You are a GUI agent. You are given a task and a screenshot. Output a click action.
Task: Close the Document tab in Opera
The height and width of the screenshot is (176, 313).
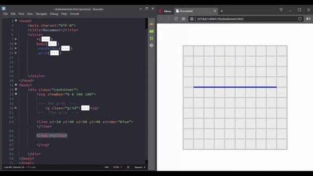(x=215, y=11)
